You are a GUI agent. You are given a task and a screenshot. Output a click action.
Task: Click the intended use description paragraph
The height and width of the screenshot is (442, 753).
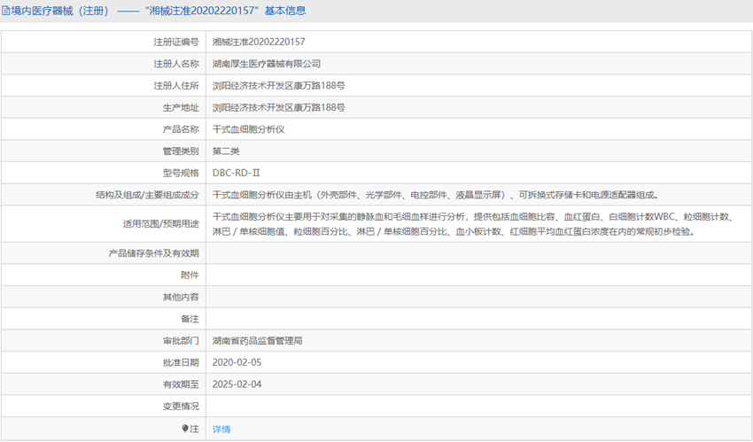tap(471, 224)
